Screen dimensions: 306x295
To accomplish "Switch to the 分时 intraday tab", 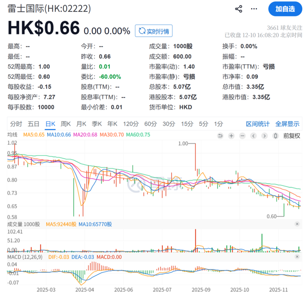I will 16,123.
